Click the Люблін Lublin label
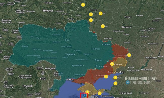164x98 pixels. (16, 32)
